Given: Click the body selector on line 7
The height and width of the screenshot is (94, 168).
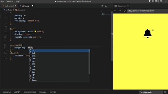Looking at the screenshot, I should pyautogui.click(x=12, y=29).
